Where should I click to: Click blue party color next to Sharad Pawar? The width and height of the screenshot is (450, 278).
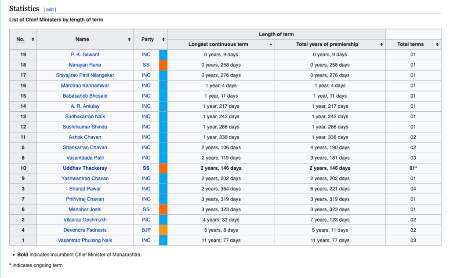[163, 189]
